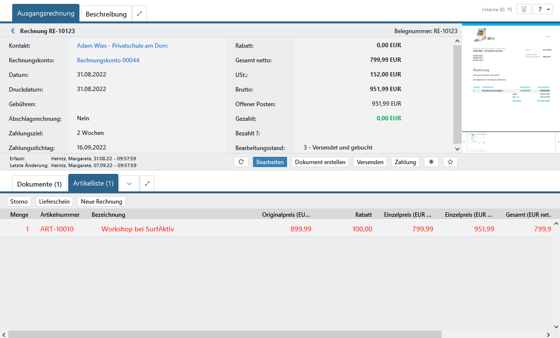The image size is (560, 338).
Task: Click the horizontal scrollbar of article list
Action: [x=224, y=335]
